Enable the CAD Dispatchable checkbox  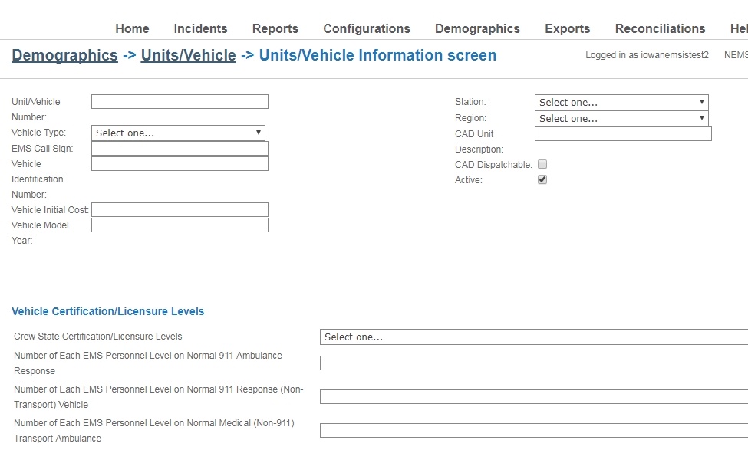coord(542,165)
